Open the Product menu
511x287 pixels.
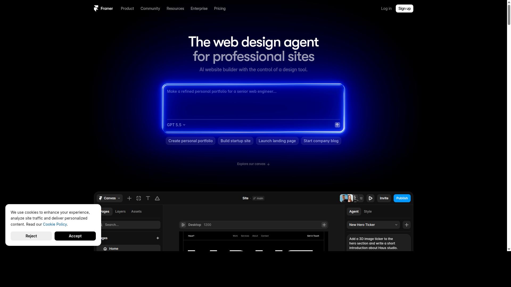(127, 9)
